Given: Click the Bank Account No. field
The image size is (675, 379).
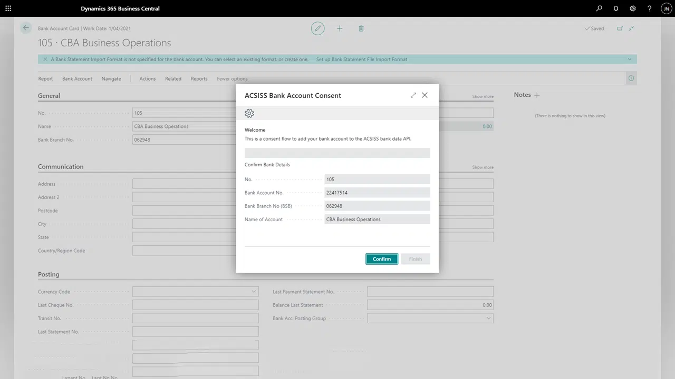Looking at the screenshot, I should pyautogui.click(x=377, y=193).
